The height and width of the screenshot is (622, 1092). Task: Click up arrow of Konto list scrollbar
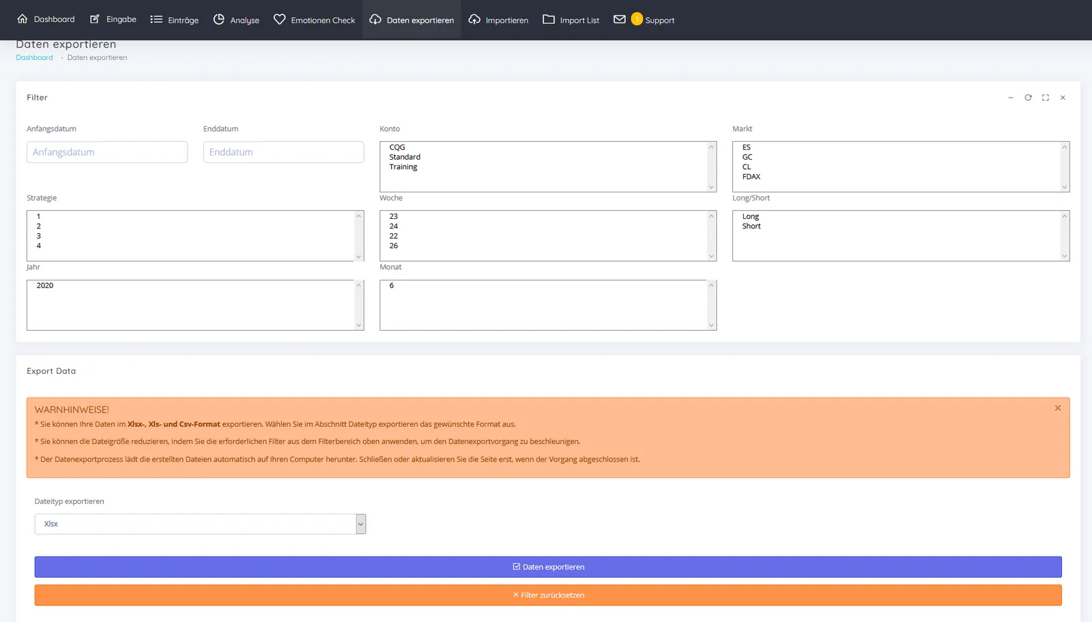click(x=711, y=147)
